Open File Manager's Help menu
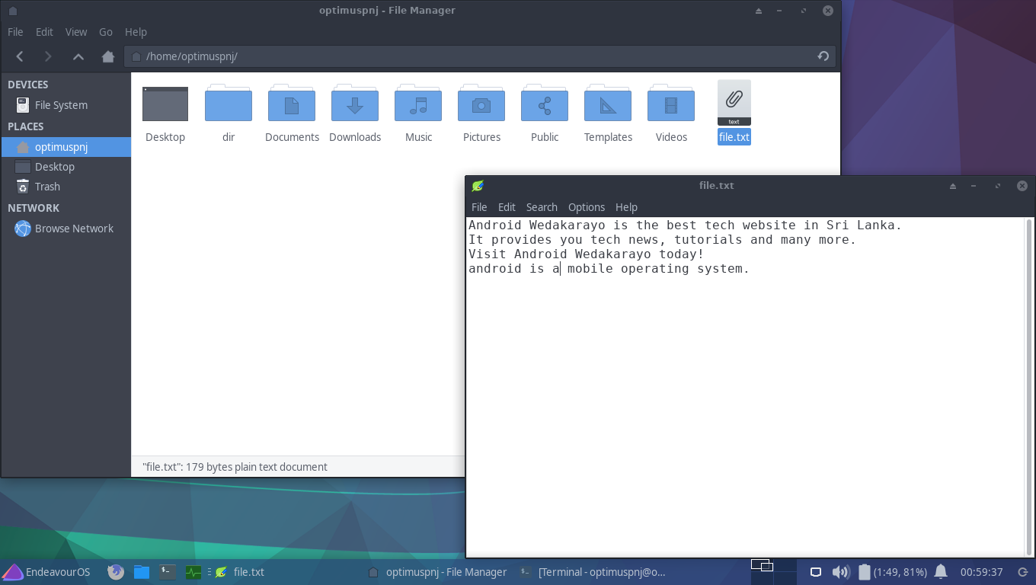1036x585 pixels. (x=136, y=32)
